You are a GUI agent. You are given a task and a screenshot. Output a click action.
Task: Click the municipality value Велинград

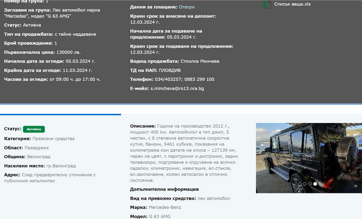(x=39, y=157)
